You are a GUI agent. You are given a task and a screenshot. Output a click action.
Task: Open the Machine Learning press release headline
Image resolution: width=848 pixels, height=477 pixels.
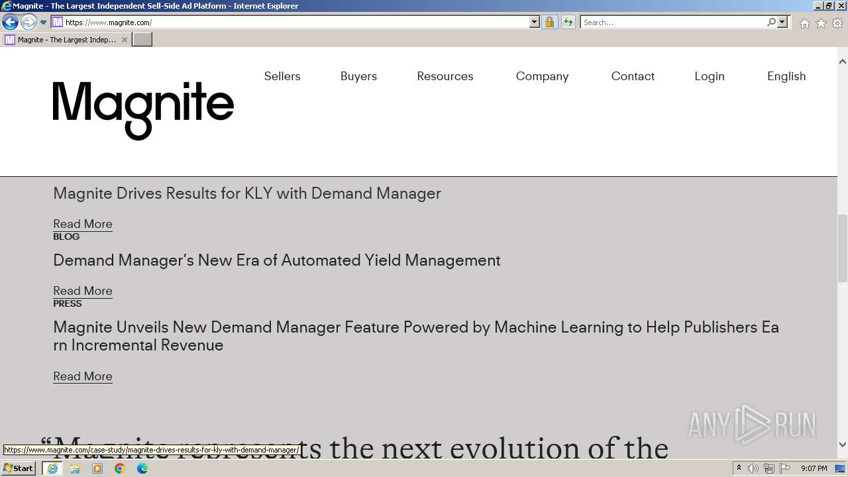416,336
